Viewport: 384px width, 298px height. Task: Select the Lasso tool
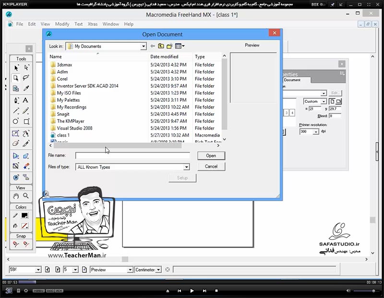pyautogui.click(x=26, y=78)
